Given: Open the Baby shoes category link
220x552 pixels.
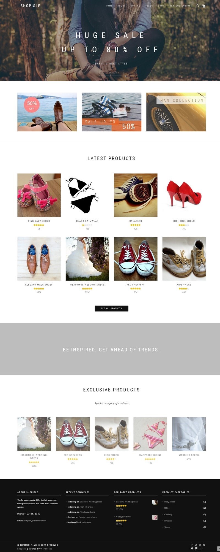Looking at the screenshot, I should pos(169,502).
